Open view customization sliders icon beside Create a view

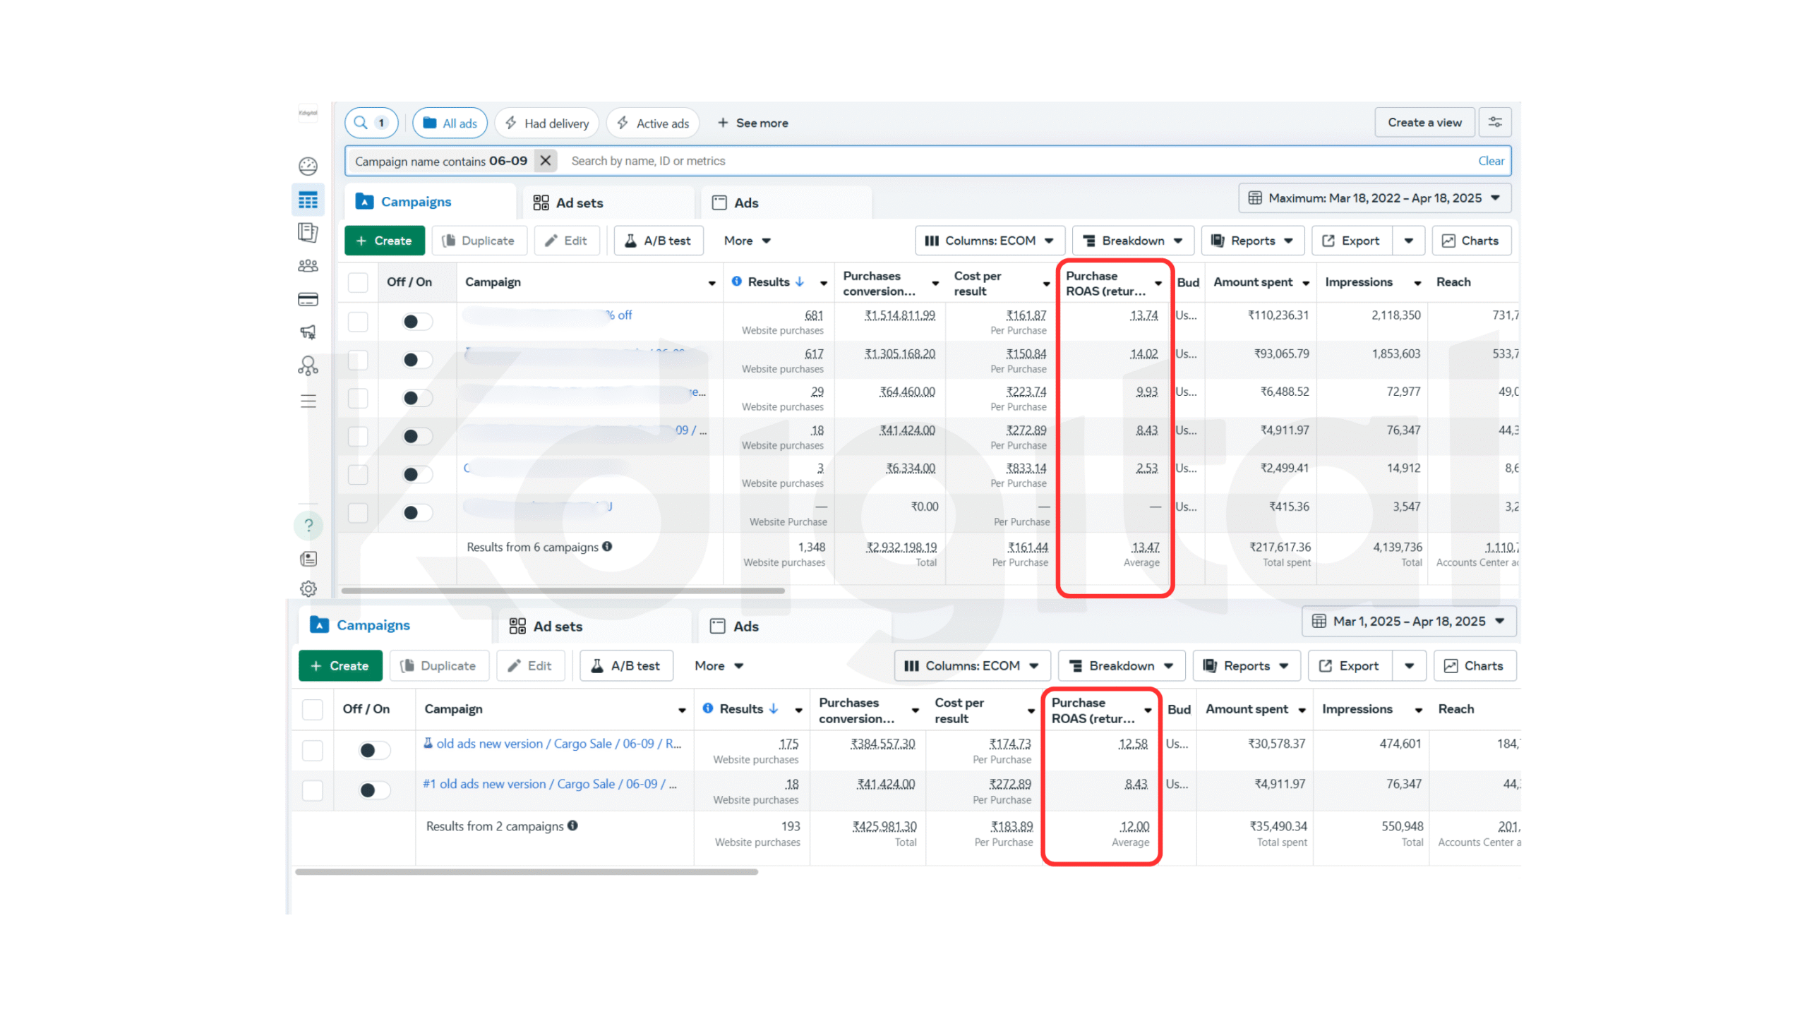pyautogui.click(x=1494, y=123)
